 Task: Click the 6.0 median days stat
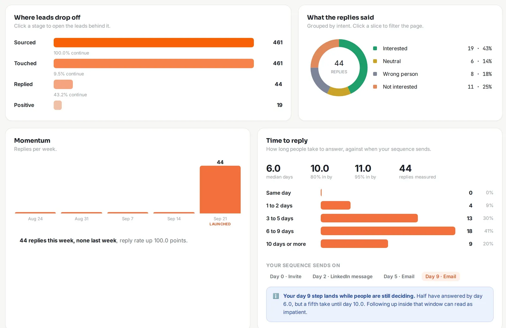(280, 171)
